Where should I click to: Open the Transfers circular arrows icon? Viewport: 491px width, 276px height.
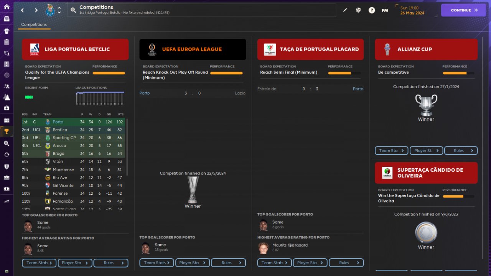coord(7,154)
